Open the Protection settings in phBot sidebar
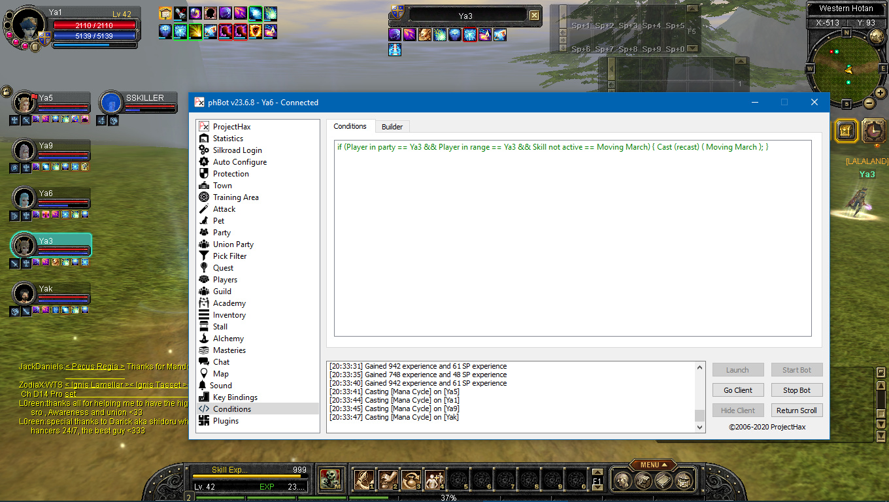 coord(230,174)
